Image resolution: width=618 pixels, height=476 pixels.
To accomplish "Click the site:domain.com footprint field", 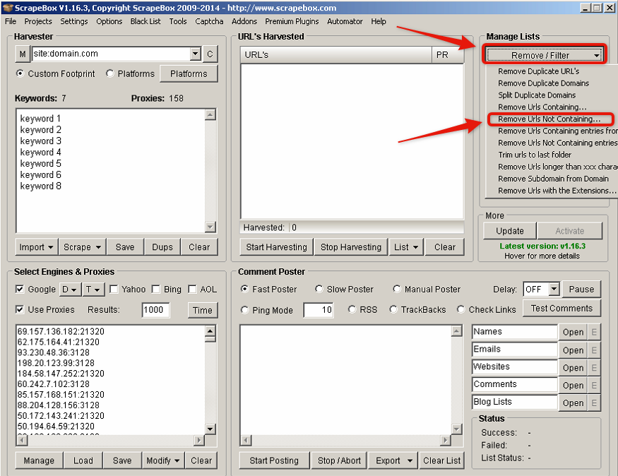I will [x=111, y=54].
